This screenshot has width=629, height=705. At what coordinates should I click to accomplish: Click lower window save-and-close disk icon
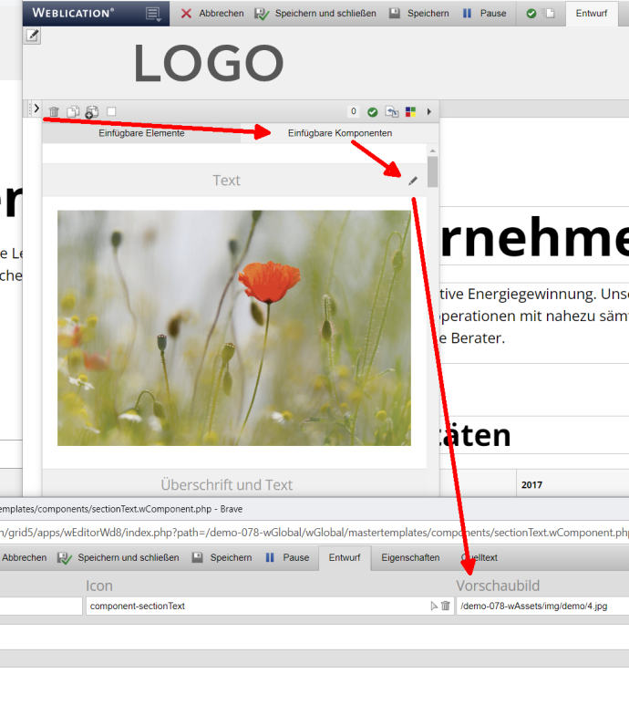(64, 558)
